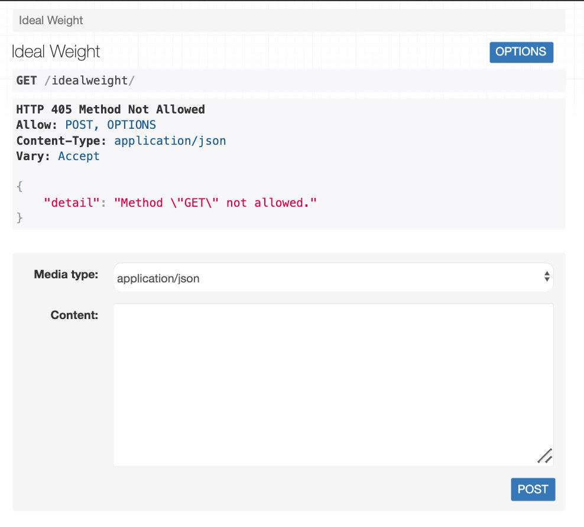584x527 pixels.
Task: Click the closing curly brace of JSON
Action: (20, 218)
